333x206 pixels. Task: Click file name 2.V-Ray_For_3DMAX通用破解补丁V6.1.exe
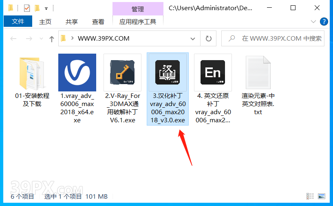[x=123, y=108]
